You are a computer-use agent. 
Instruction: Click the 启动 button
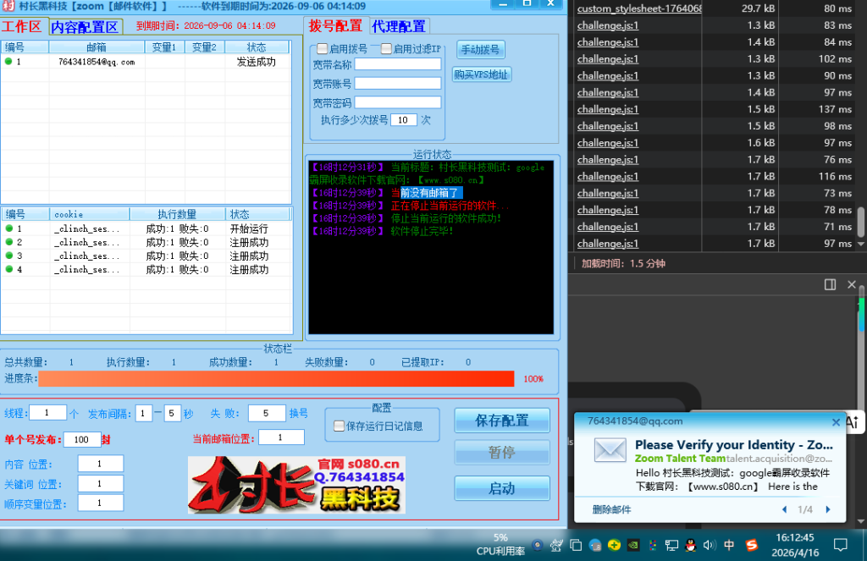(501, 487)
